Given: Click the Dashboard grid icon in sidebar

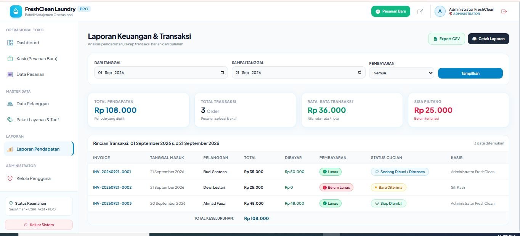Looking at the screenshot, I should tap(10, 43).
